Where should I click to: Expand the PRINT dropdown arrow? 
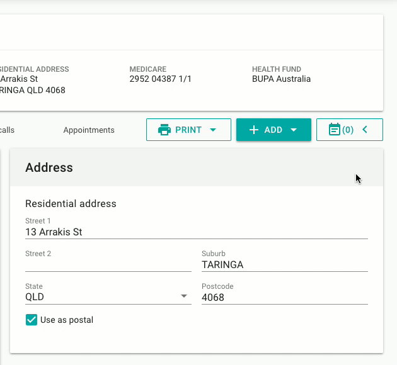point(212,130)
